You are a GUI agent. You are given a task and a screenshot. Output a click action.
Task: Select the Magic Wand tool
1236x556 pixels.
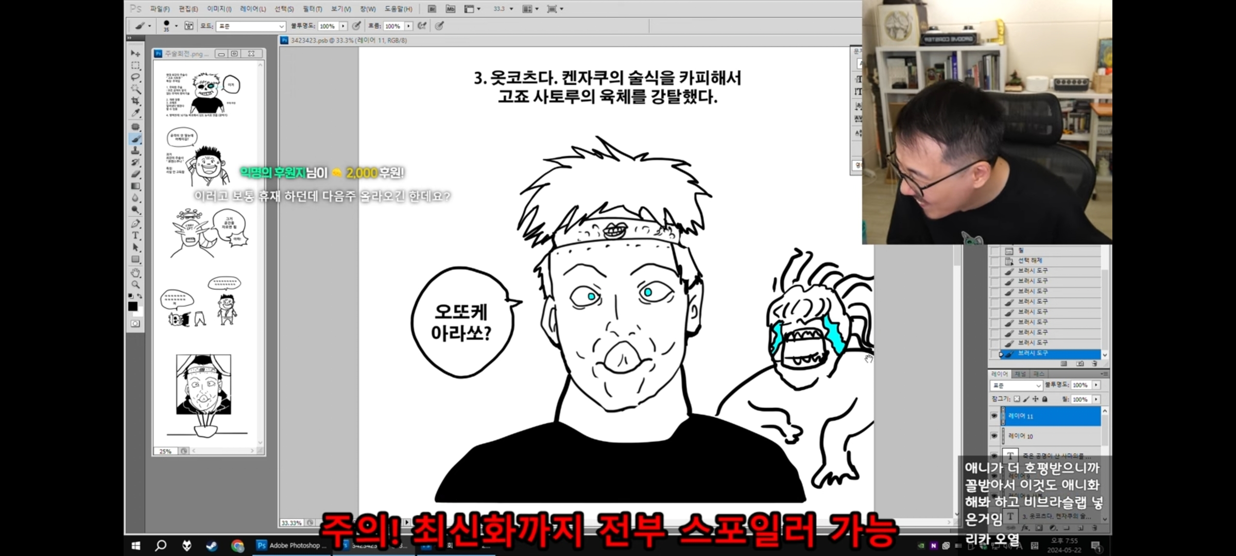tap(135, 89)
